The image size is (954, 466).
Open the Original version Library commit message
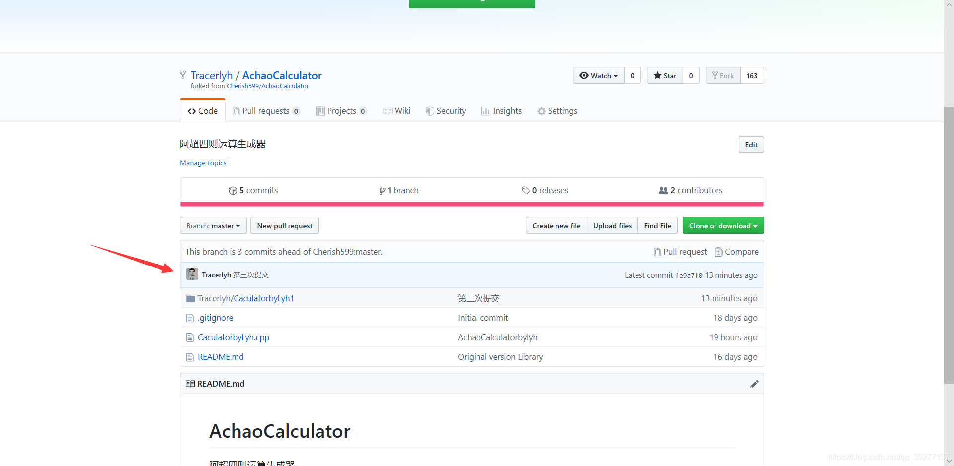click(500, 357)
